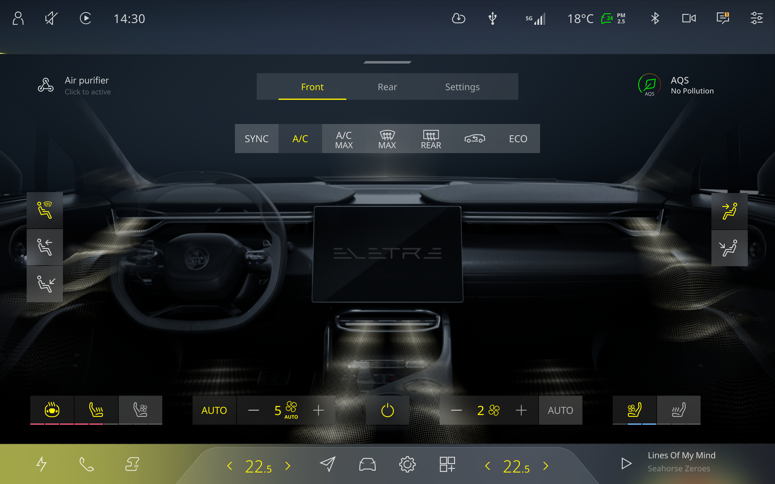
Task: Increase front fan speed with plus
Action: (x=319, y=410)
